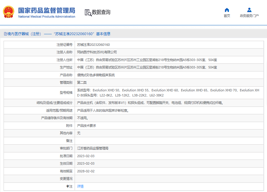Click National Medical Products Administration text
Viewport: 267px width, 192px height.
47,17
